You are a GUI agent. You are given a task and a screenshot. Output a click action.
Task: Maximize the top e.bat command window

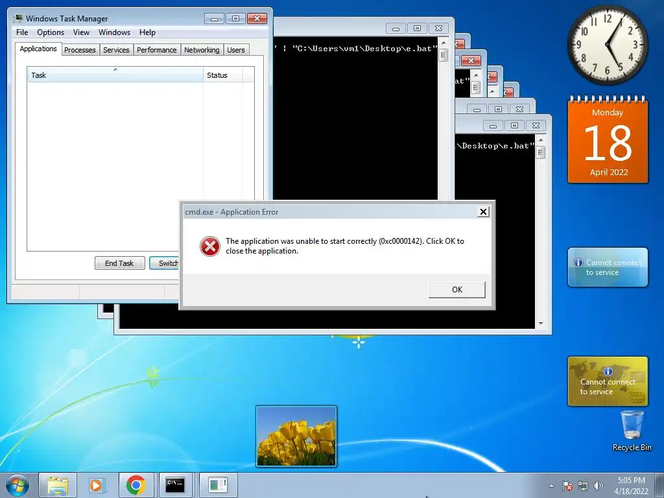417,29
